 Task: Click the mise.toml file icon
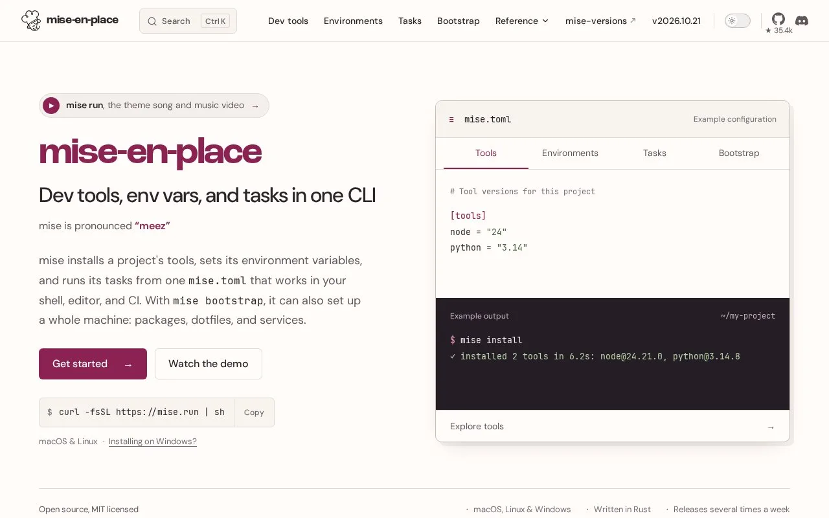451,120
